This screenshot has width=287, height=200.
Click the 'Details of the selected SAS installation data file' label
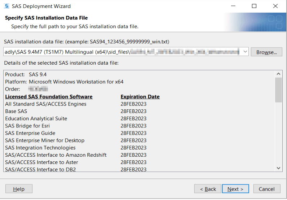tap(61, 63)
